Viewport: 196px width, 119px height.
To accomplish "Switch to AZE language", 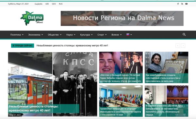I will pos(47,4).
